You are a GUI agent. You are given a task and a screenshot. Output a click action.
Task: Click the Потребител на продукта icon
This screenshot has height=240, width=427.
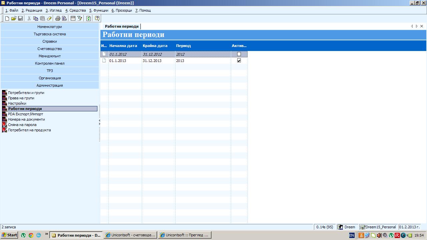[5, 130]
